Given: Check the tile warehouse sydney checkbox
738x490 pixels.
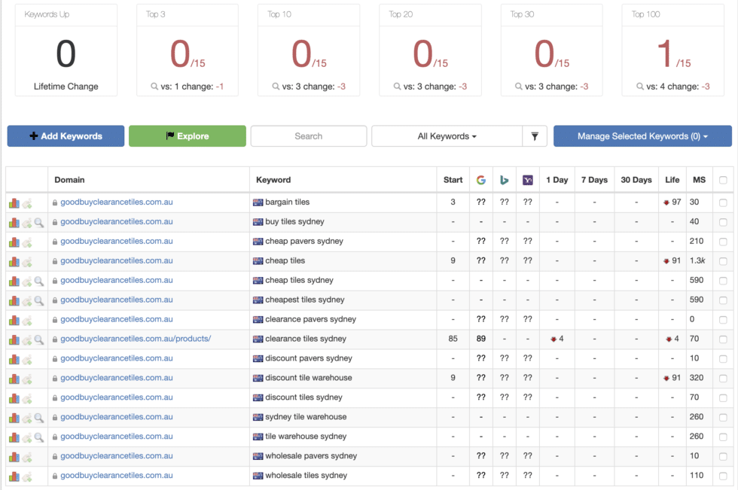Looking at the screenshot, I should 723,437.
